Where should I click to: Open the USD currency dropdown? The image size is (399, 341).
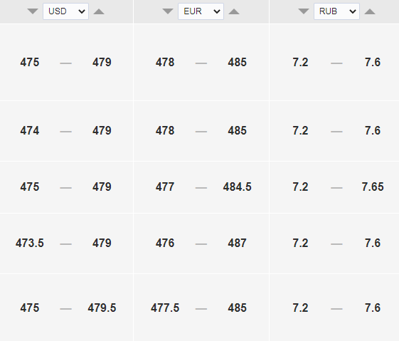pyautogui.click(x=65, y=11)
